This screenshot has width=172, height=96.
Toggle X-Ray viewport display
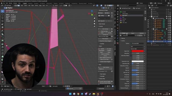point(105,5)
